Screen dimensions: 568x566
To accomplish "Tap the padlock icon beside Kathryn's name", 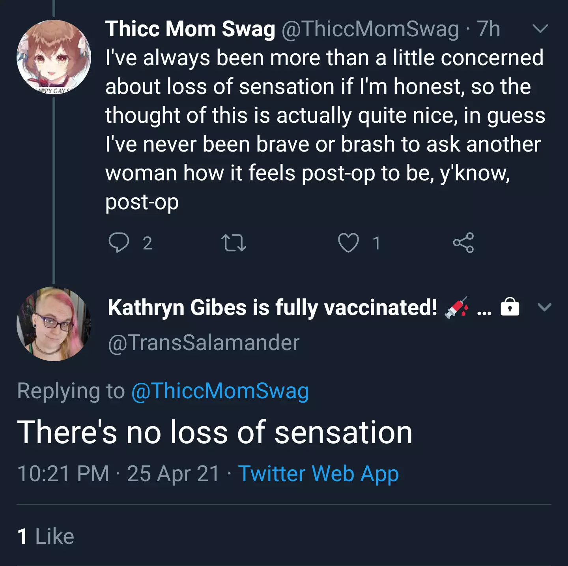I will [510, 307].
